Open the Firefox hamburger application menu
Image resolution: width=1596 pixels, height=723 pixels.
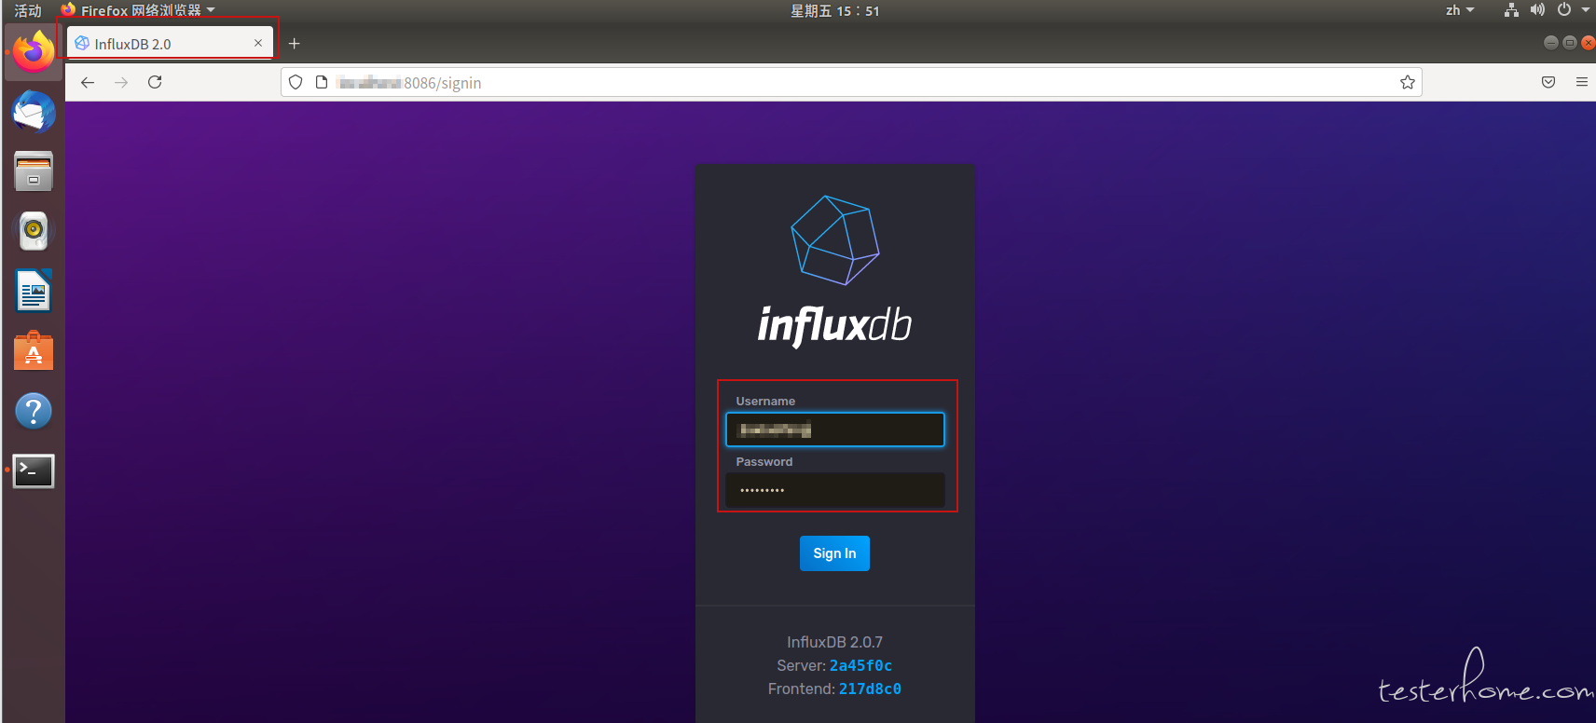click(x=1581, y=82)
